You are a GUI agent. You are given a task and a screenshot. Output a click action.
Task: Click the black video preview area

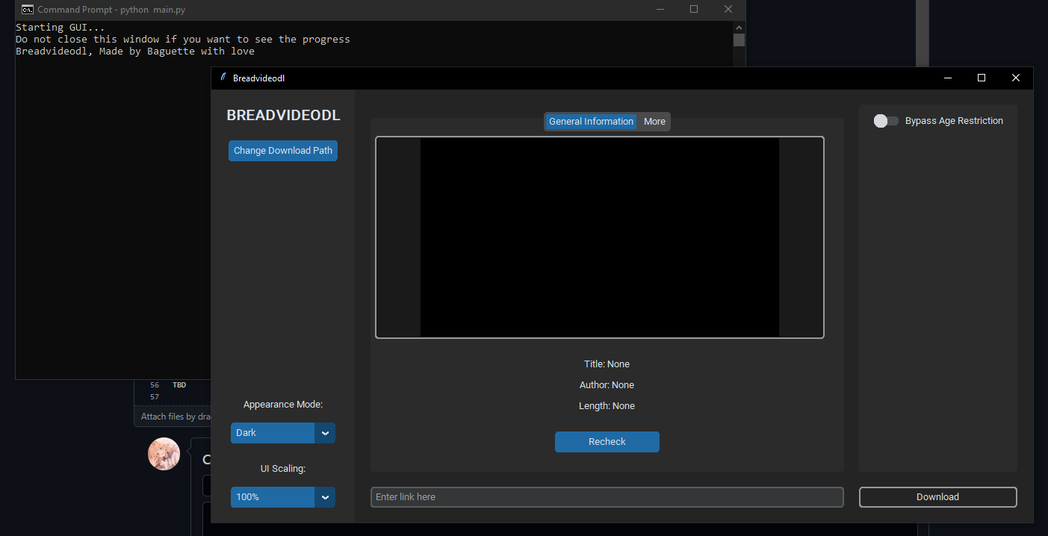600,237
